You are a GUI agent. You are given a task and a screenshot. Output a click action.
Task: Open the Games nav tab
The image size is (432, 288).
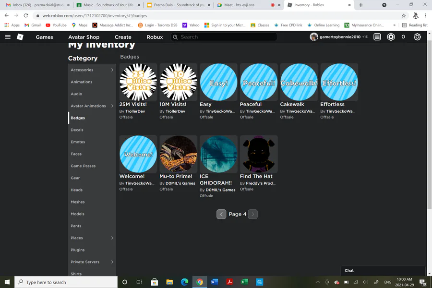click(x=44, y=37)
